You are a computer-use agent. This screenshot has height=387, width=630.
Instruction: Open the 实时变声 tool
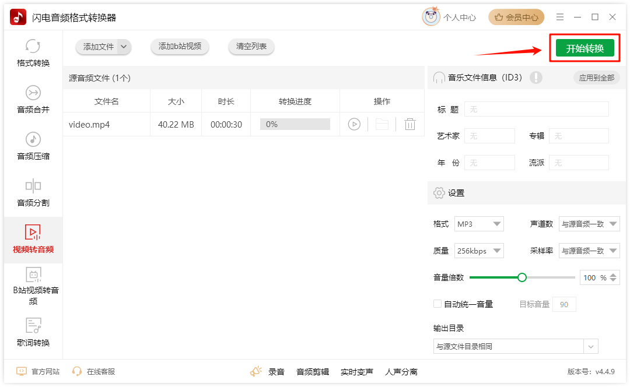[357, 372]
